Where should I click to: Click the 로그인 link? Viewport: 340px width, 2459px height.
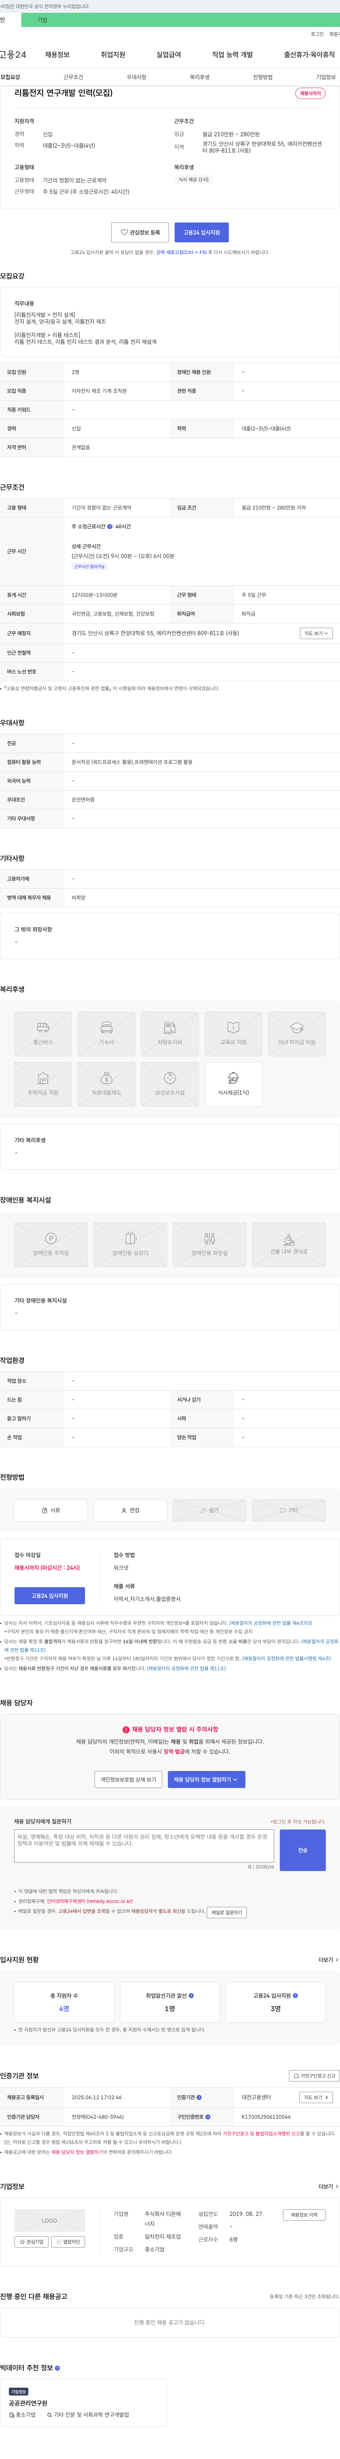pos(317,34)
